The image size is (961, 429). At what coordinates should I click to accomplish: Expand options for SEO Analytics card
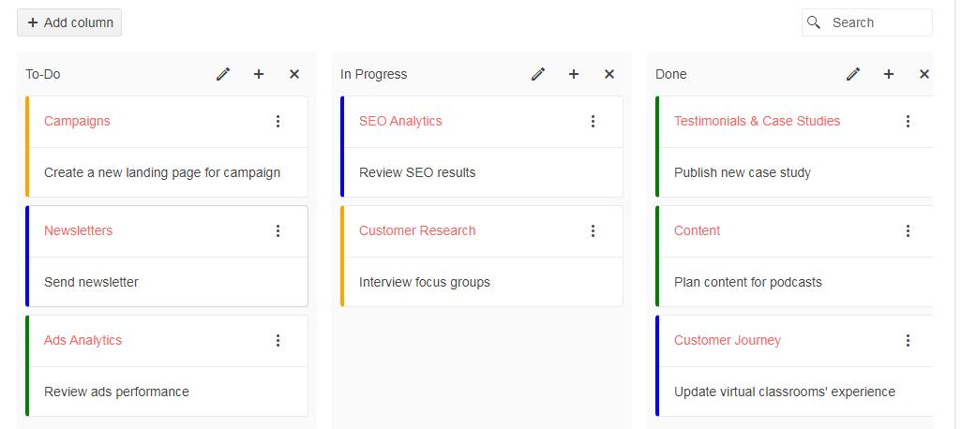(593, 121)
